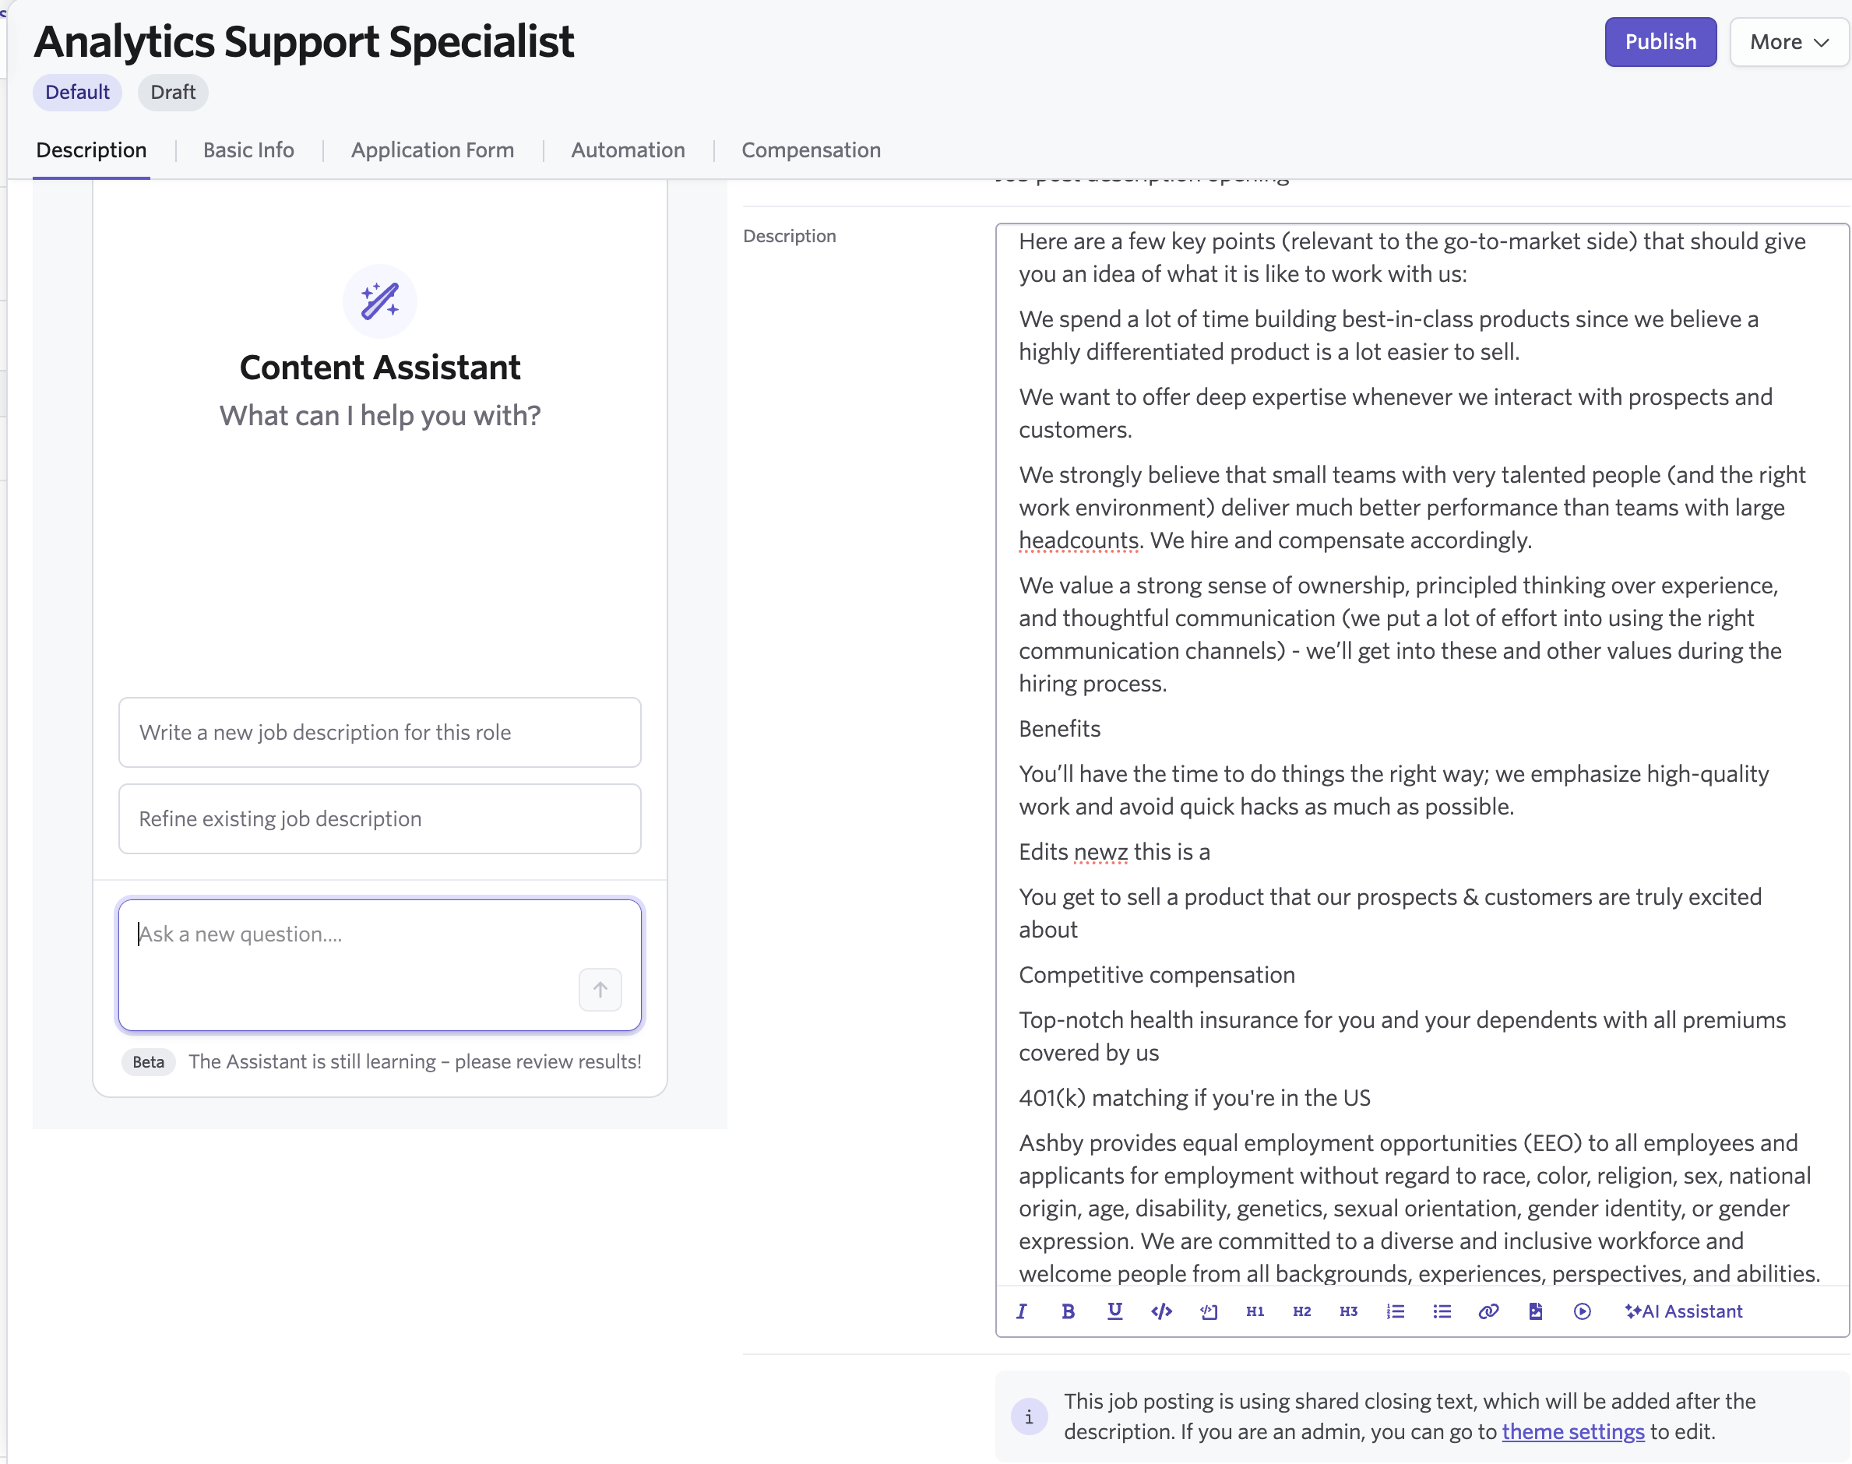This screenshot has width=1852, height=1464.
Task: Insert a bulleted list
Action: 1442,1311
